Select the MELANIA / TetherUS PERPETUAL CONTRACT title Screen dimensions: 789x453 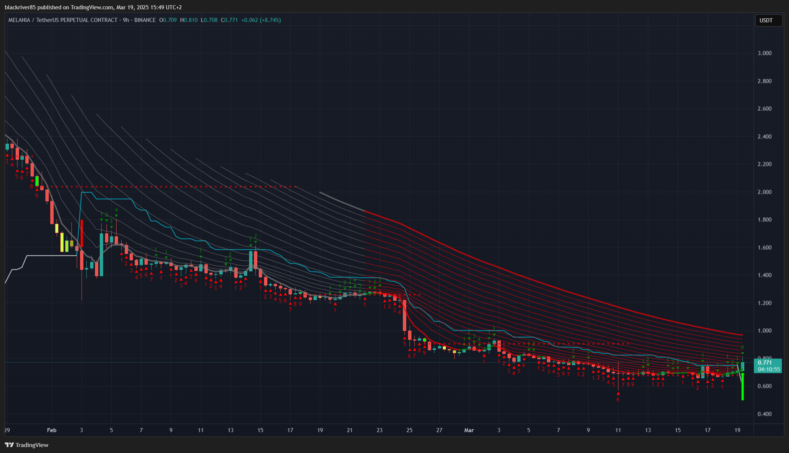[63, 20]
